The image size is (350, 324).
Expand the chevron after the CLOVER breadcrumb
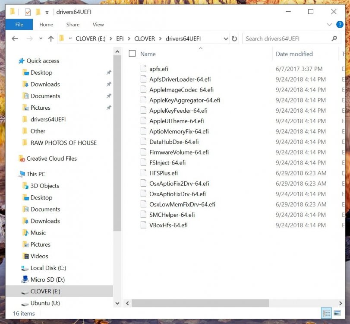pos(160,38)
